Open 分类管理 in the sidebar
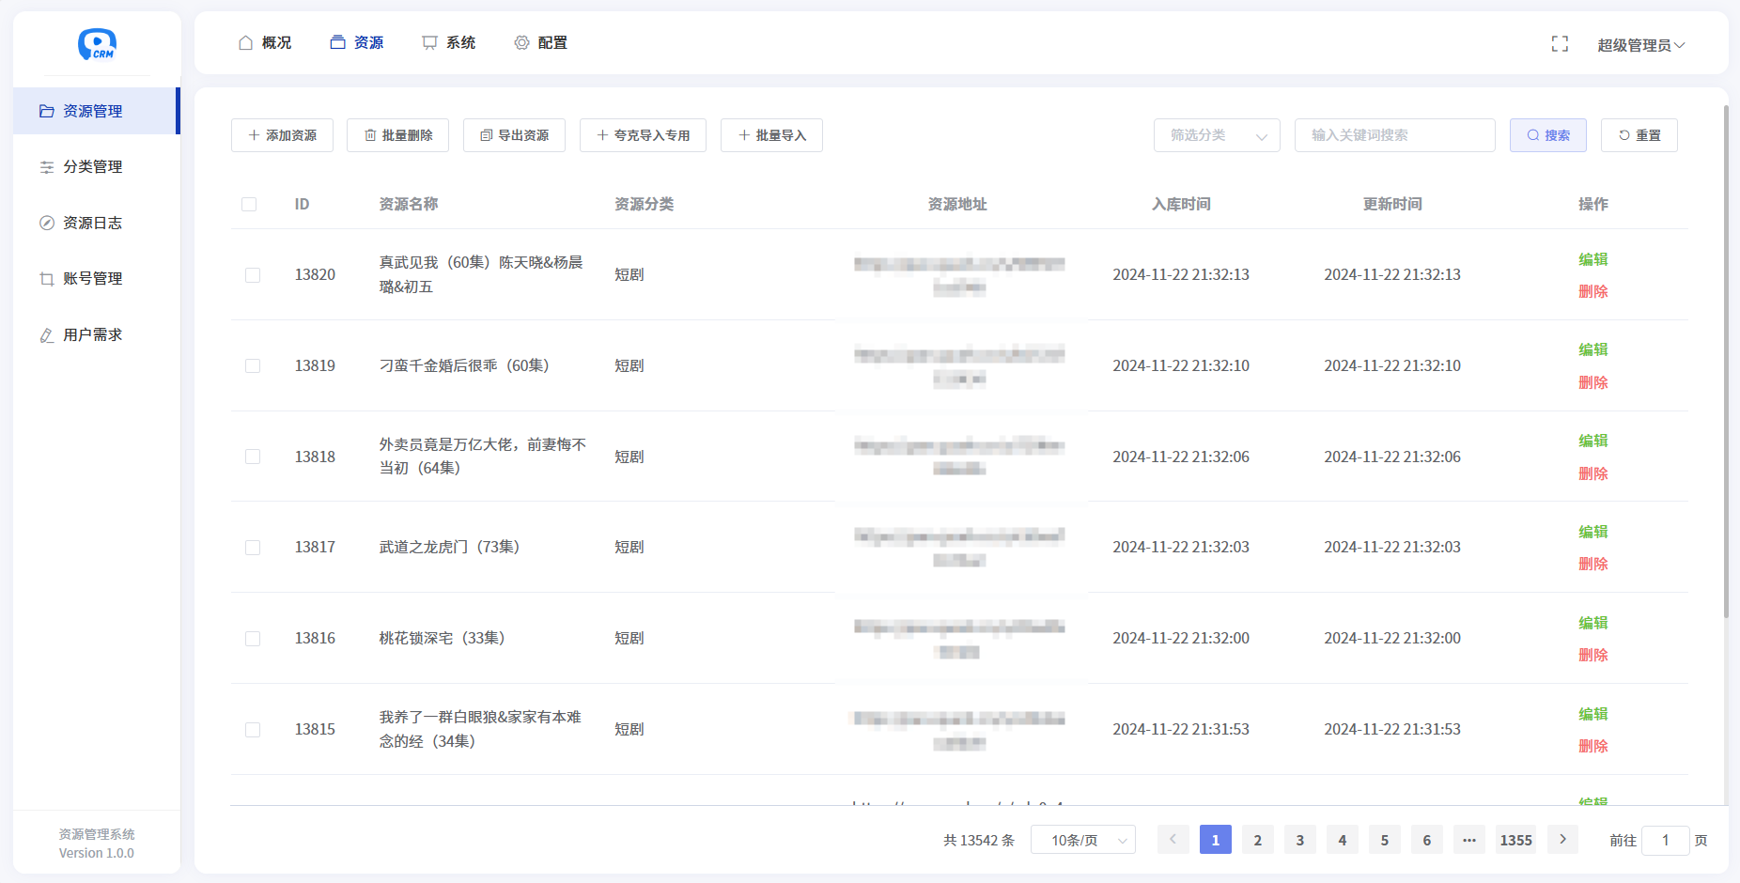 click(95, 167)
